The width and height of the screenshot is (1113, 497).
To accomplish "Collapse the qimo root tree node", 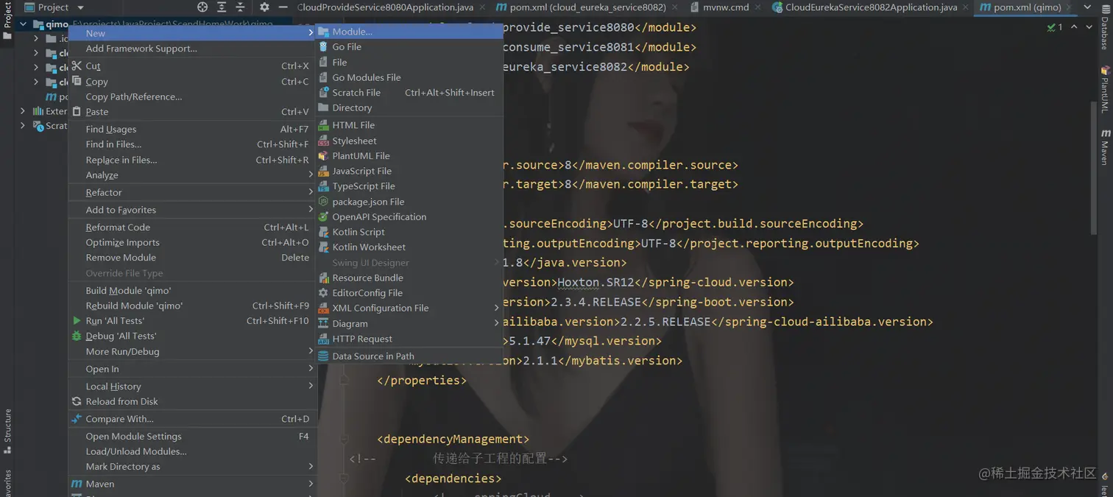I will click(x=23, y=24).
